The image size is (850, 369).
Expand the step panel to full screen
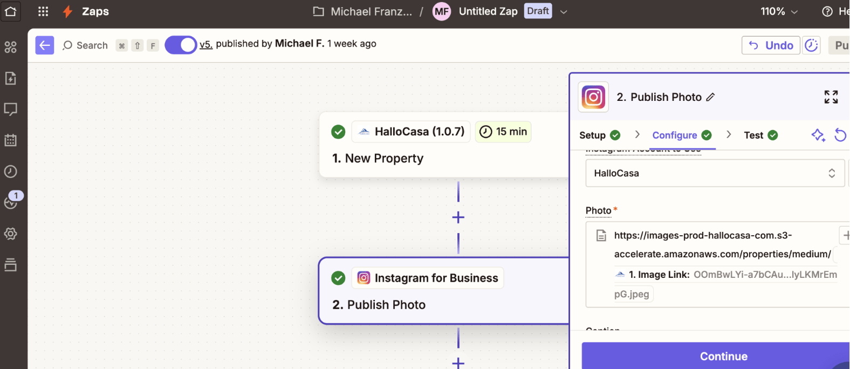[831, 97]
